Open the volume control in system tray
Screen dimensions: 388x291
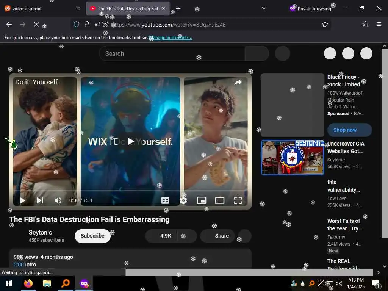pyautogui.click(x=339, y=283)
